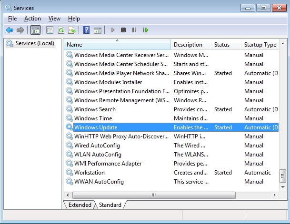Click Started status of Workstation
Image resolution: width=290 pixels, height=224 pixels.
click(x=223, y=173)
